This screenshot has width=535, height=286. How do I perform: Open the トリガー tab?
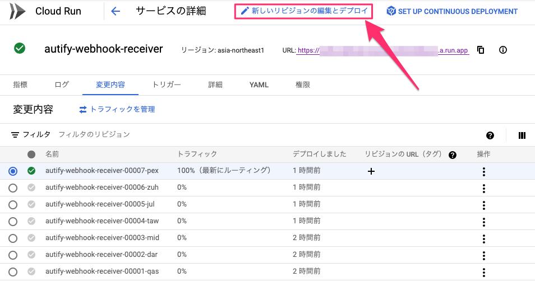point(167,85)
